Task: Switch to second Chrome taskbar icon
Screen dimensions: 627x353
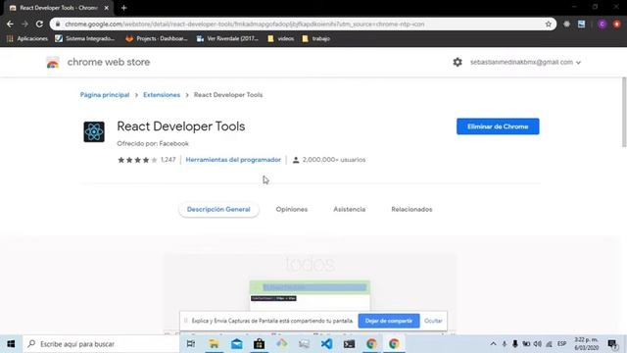Action: click(394, 344)
